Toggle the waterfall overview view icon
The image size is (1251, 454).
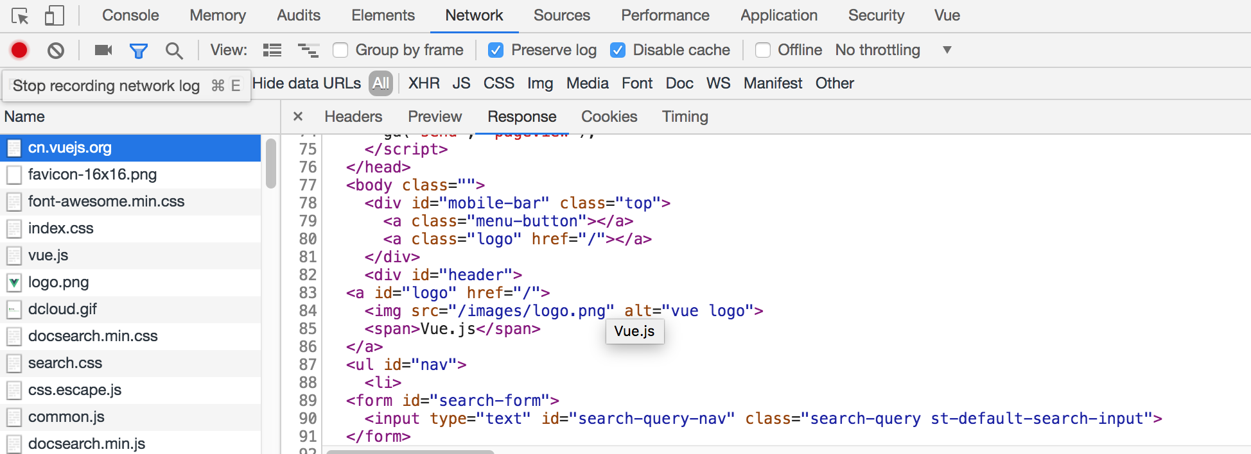point(308,50)
